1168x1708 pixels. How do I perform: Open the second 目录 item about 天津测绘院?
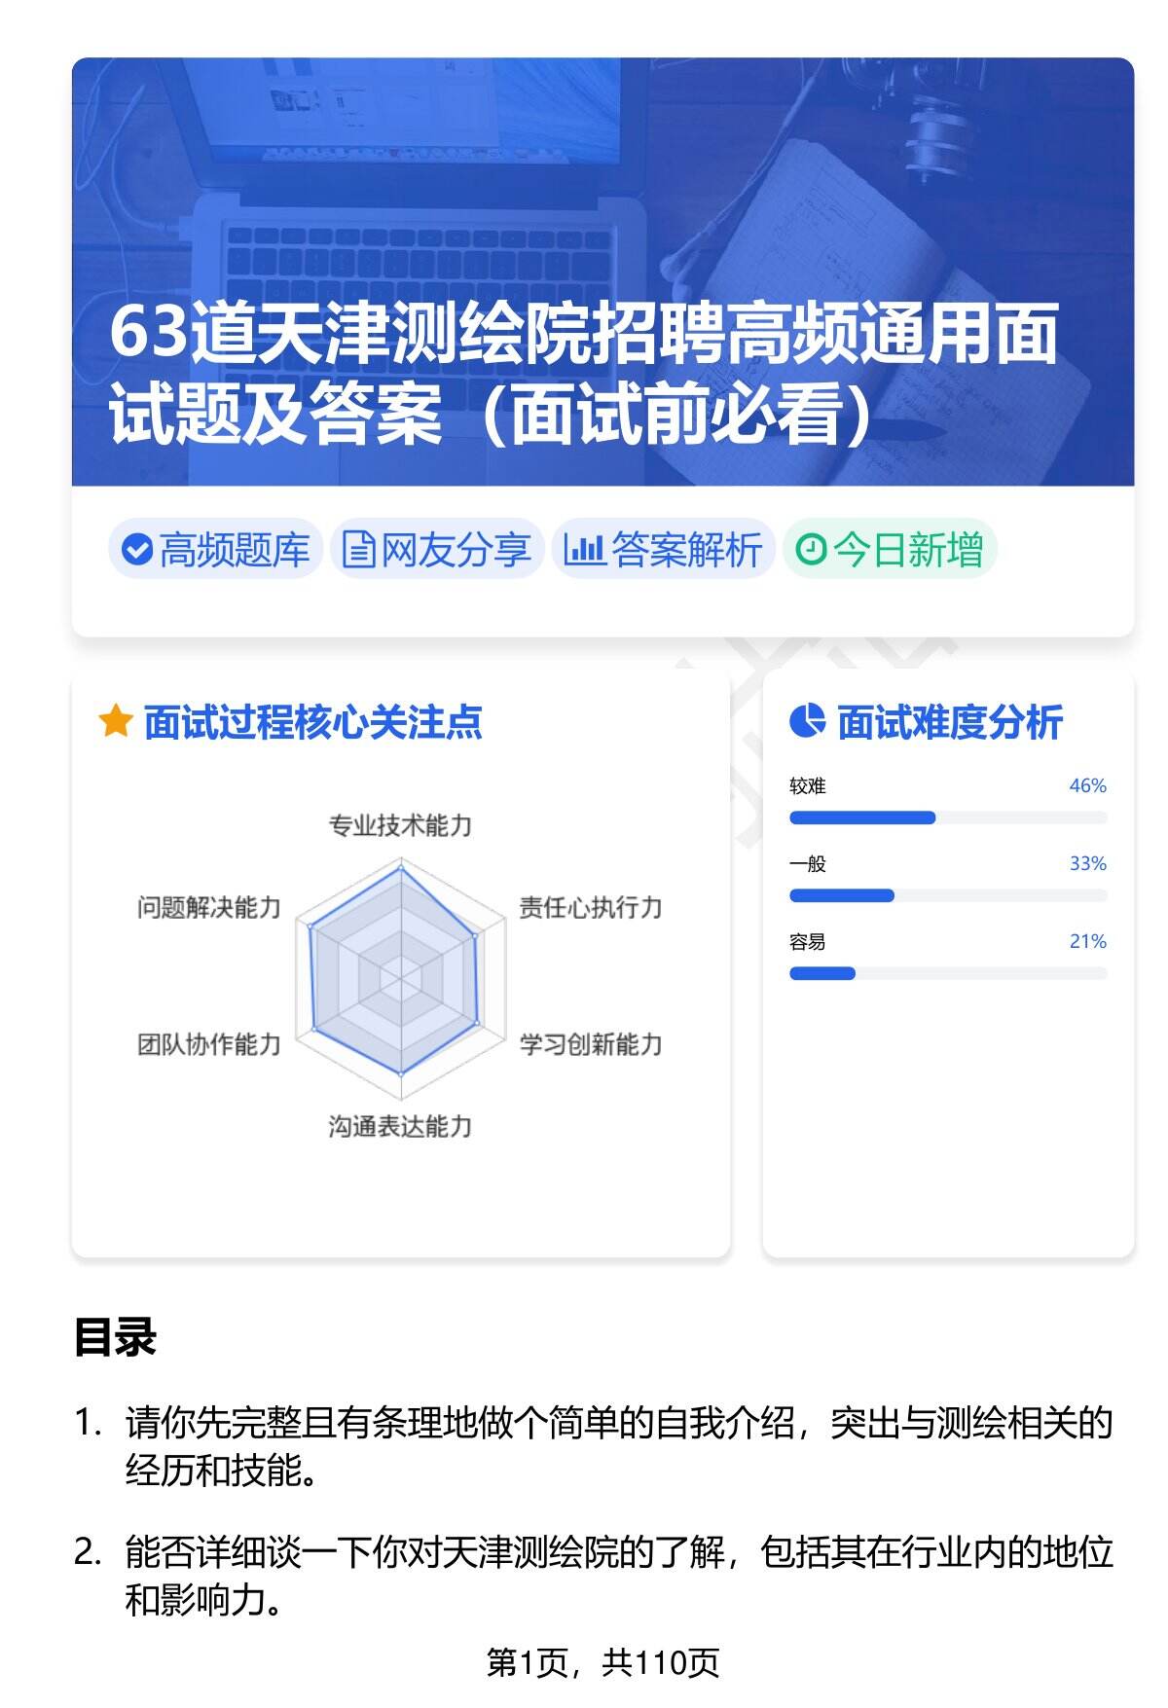[618, 1576]
